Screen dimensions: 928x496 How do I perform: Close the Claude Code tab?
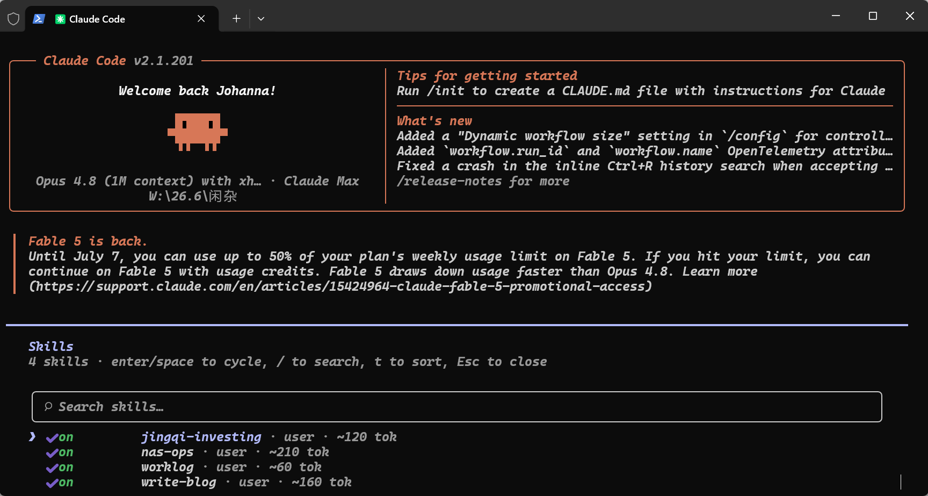coord(201,19)
